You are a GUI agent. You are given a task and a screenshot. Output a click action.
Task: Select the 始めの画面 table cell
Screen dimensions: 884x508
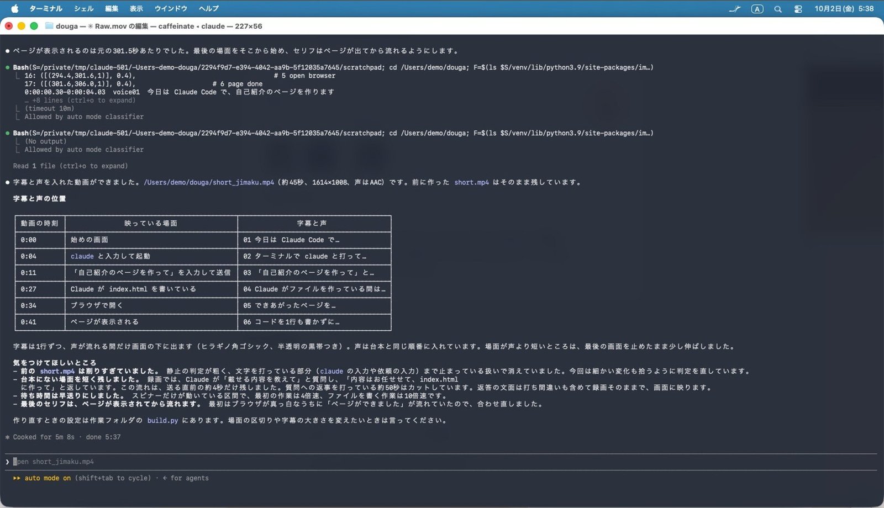(151, 240)
